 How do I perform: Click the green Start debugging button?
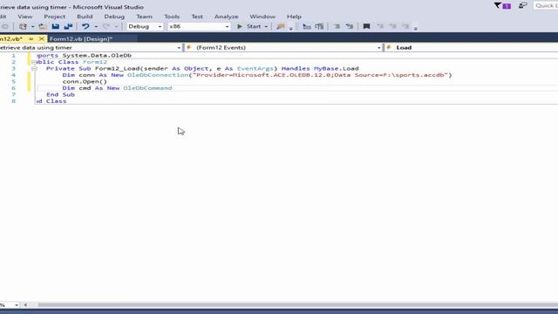click(248, 26)
